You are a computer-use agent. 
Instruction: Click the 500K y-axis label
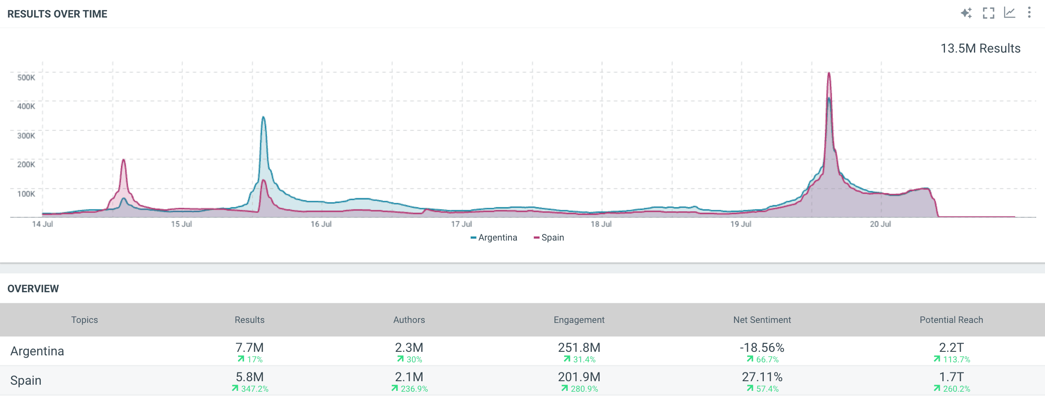pos(26,78)
